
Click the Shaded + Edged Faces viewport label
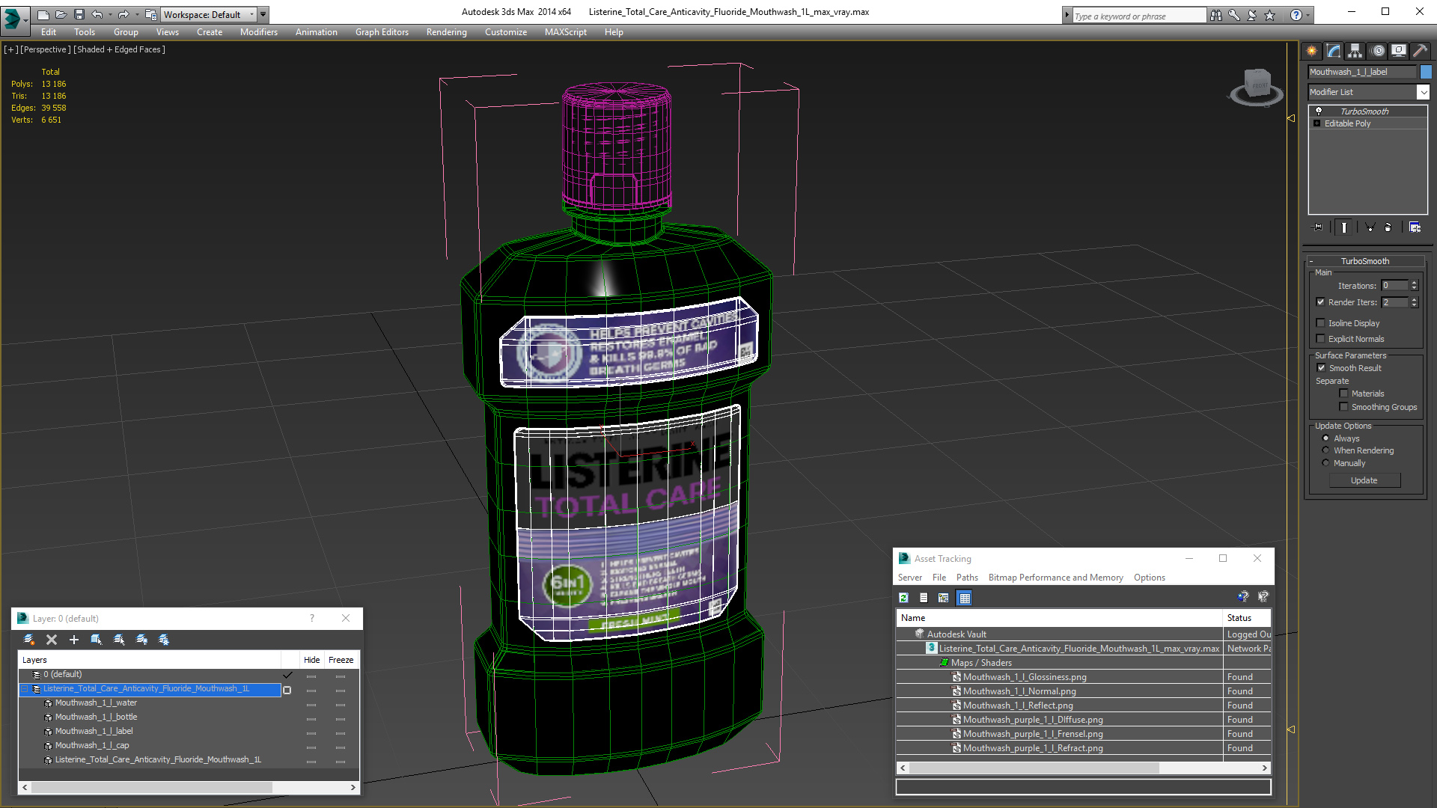(x=120, y=49)
